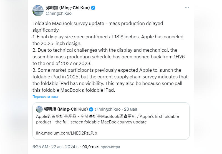Open the three-dot more options menu
Viewport: 222px width, 154px height.
[x=187, y=8]
